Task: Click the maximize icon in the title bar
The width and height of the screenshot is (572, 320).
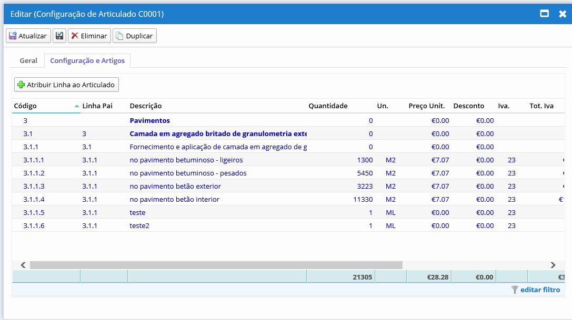Action: coord(545,14)
